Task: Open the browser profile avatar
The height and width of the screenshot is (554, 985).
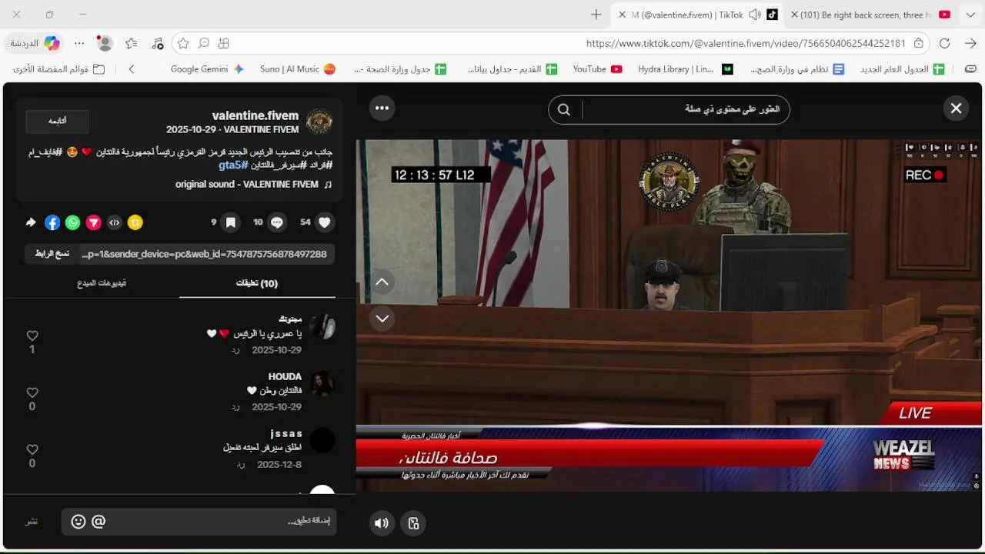Action: 105,44
